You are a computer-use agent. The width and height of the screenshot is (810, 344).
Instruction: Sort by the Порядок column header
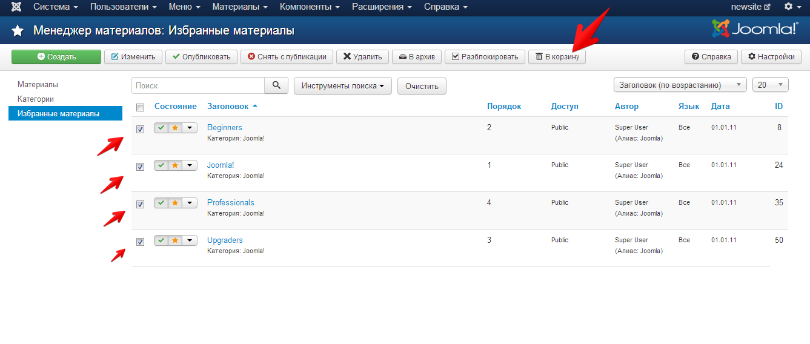tap(504, 107)
